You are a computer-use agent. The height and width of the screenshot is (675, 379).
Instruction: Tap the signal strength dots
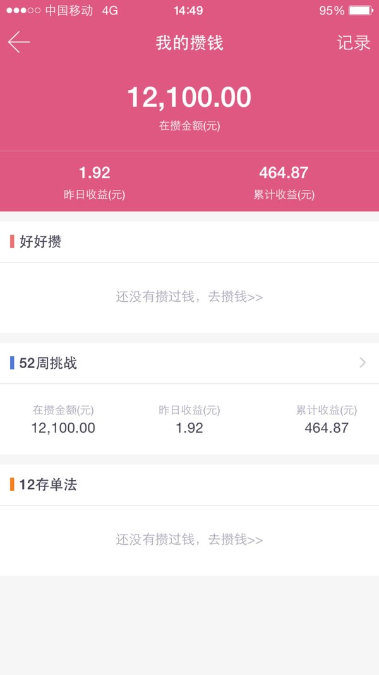click(x=23, y=10)
